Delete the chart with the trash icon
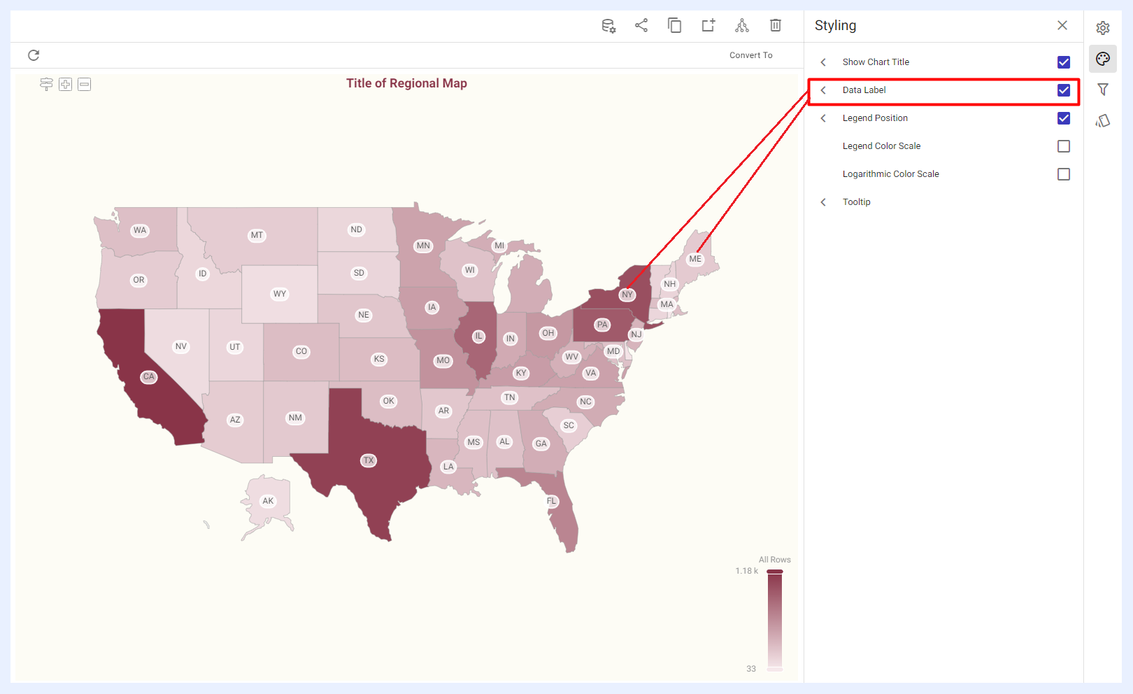The width and height of the screenshot is (1133, 694). [776, 25]
